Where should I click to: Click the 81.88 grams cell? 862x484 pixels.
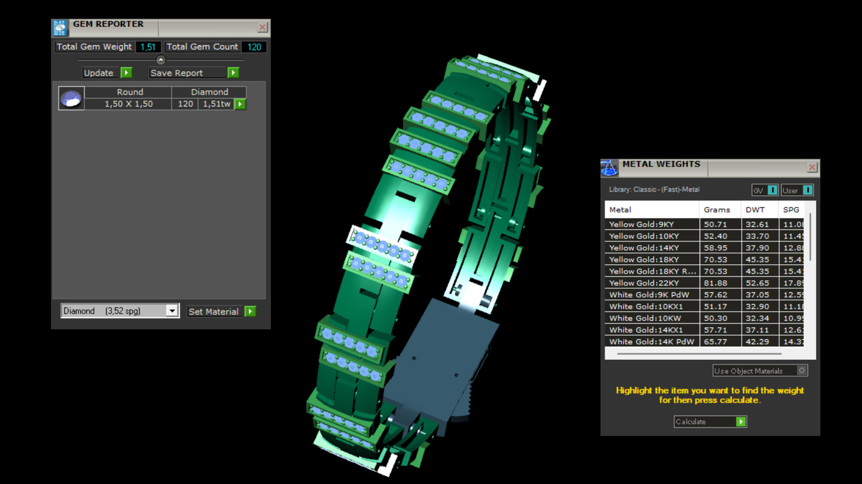[721, 283]
